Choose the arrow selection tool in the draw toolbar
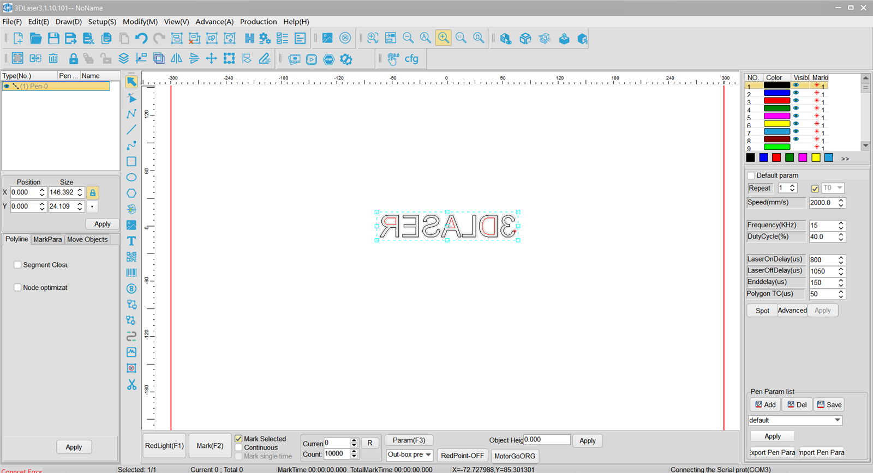 click(131, 82)
